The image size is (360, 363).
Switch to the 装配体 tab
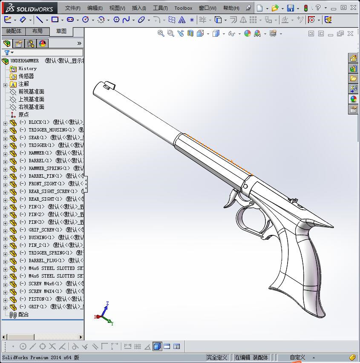pyautogui.click(x=14, y=31)
